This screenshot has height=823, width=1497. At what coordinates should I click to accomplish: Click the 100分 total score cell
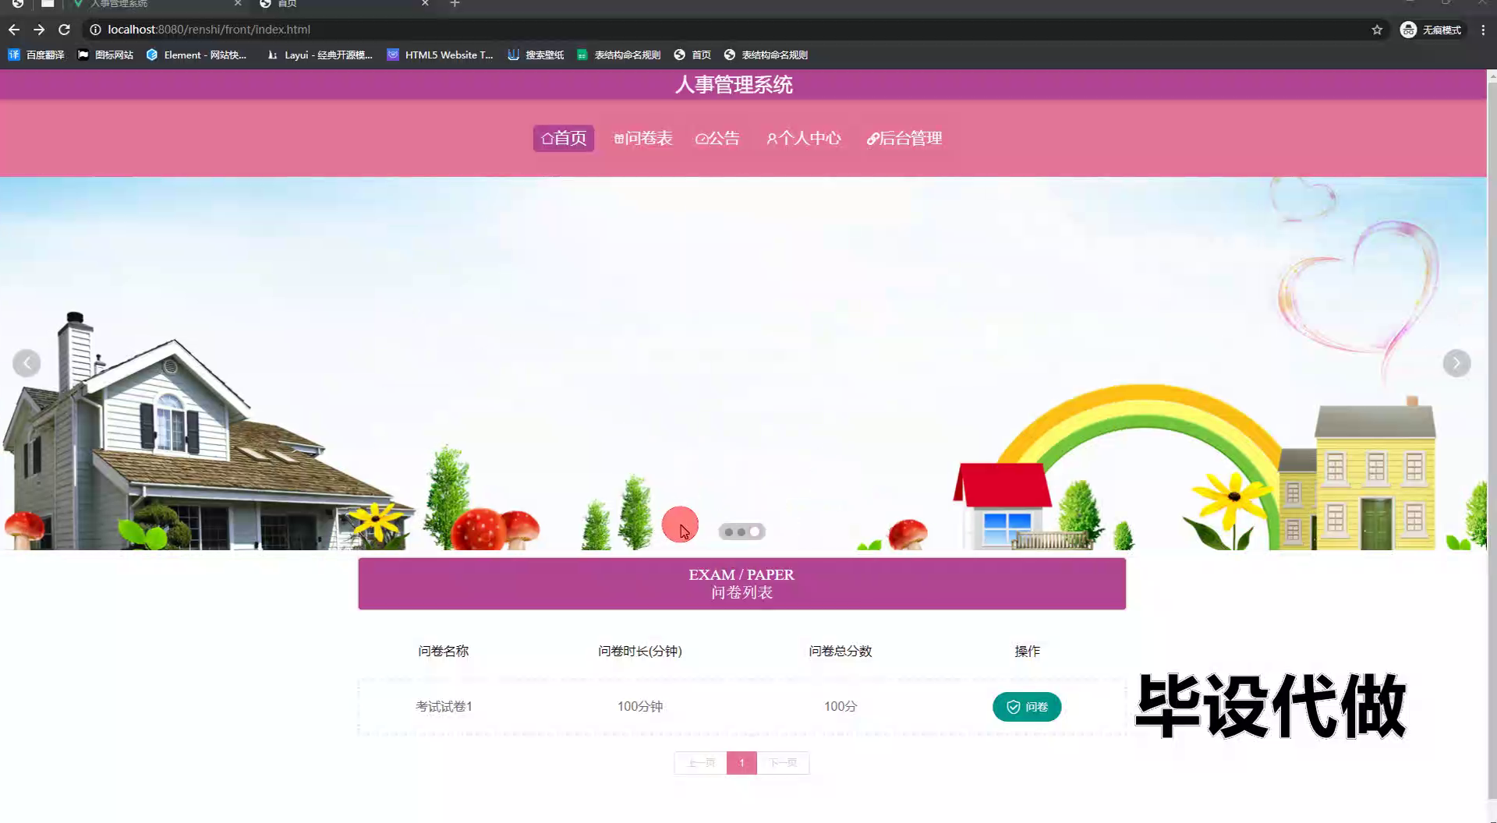[x=841, y=707]
